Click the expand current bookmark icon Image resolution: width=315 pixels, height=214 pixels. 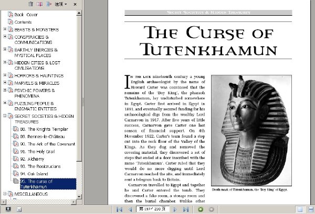click(49, 4)
